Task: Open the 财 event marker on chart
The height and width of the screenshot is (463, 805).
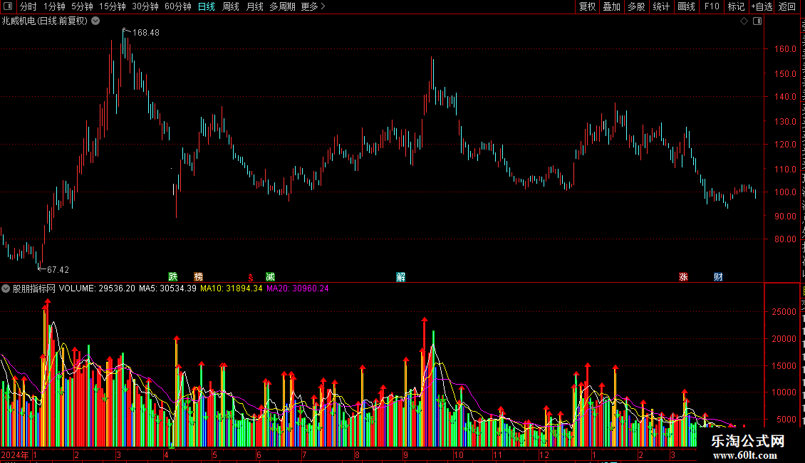Action: [718, 276]
